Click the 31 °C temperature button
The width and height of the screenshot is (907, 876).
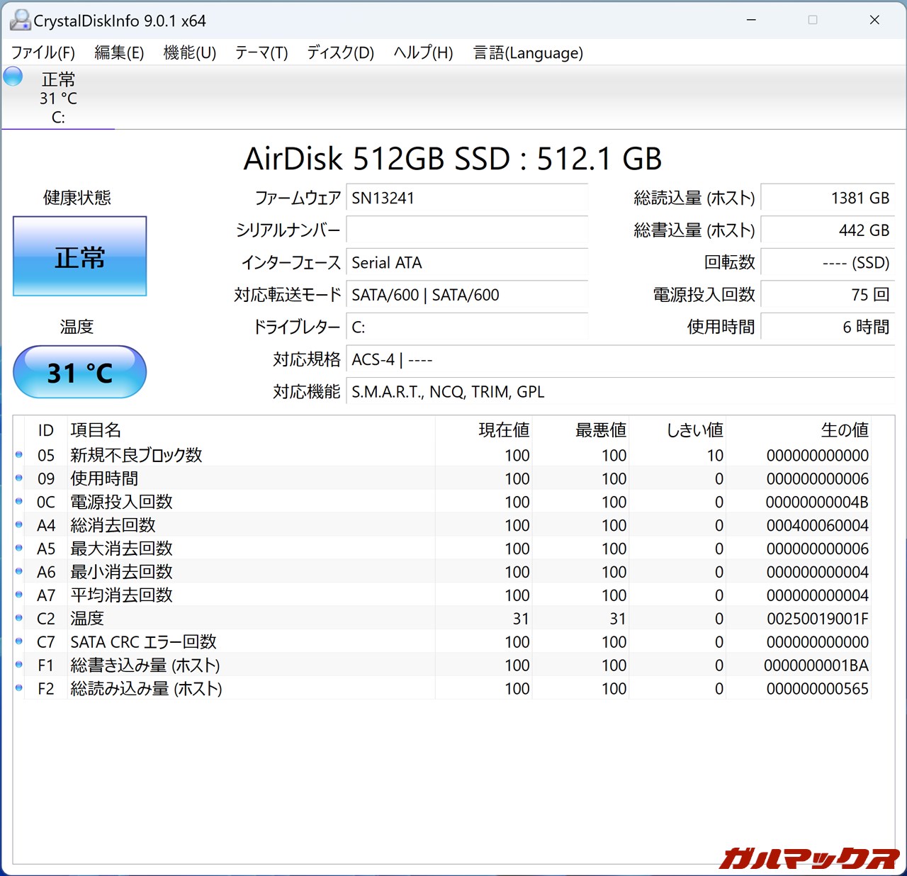80,373
